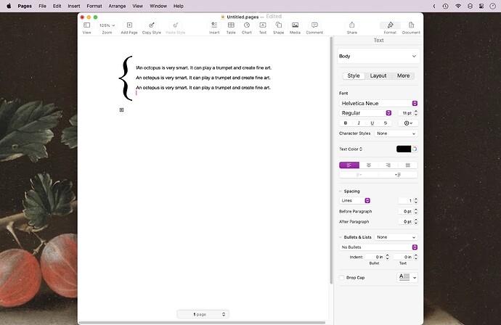
Task: Adjust the Before Paragraph stepper
Action: tap(416, 211)
